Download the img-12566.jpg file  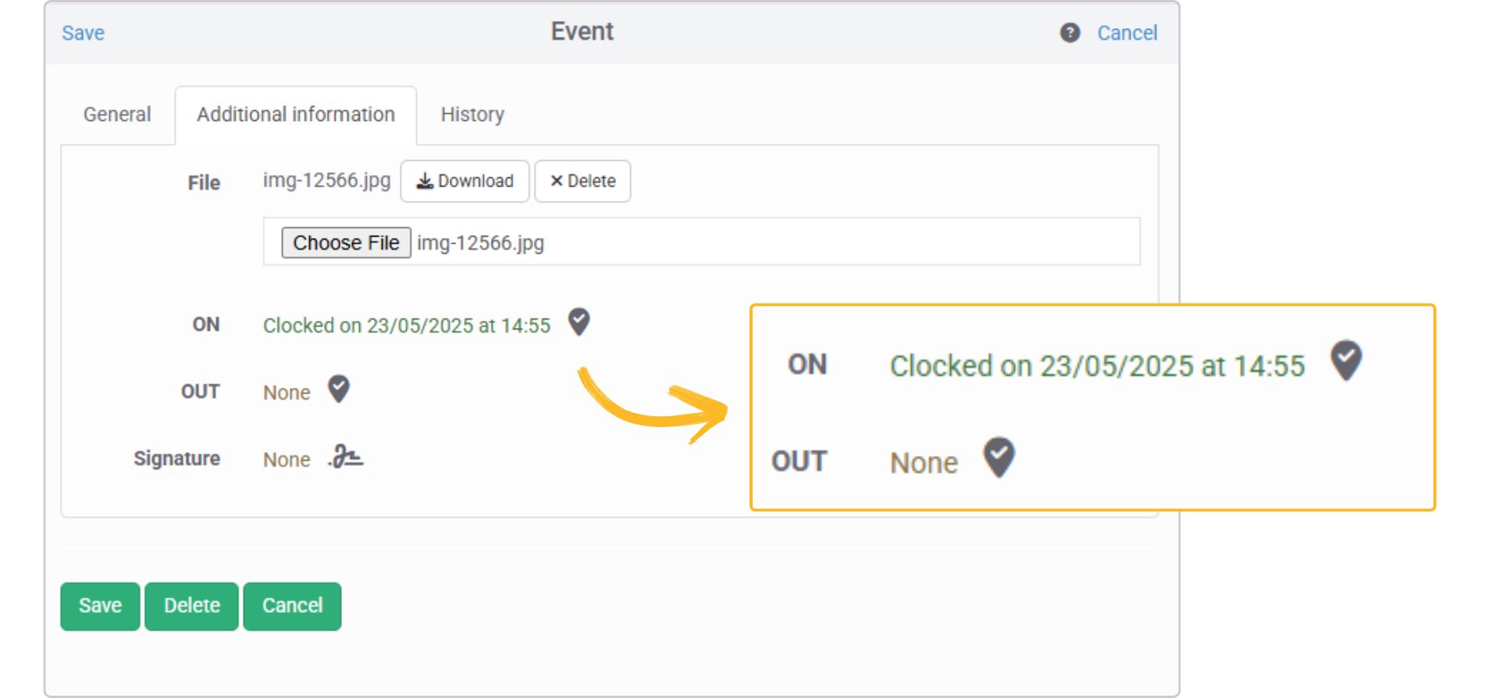465,180
